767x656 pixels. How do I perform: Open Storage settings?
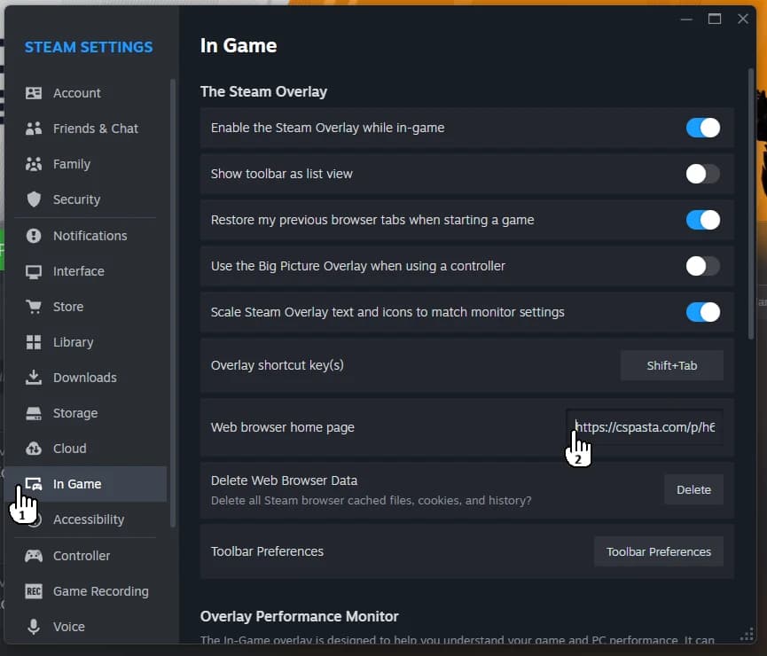click(x=75, y=413)
